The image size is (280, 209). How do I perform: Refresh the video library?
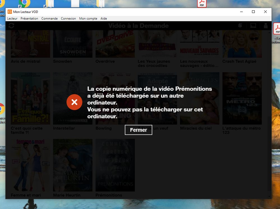[x=11, y=25]
